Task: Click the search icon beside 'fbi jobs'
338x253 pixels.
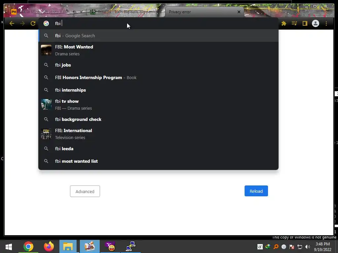Action: pos(46,65)
